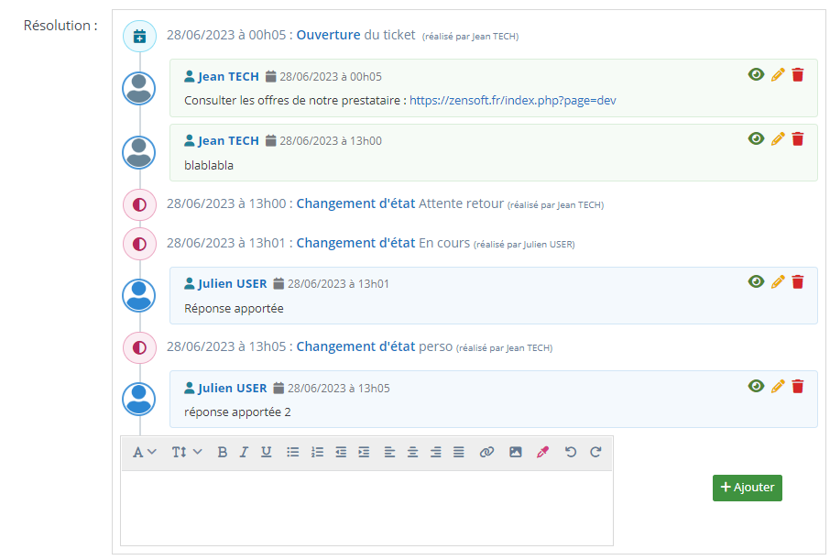The image size is (830, 560).
Task: Click Julien USER name on 13h05 comment
Action: [x=233, y=389]
